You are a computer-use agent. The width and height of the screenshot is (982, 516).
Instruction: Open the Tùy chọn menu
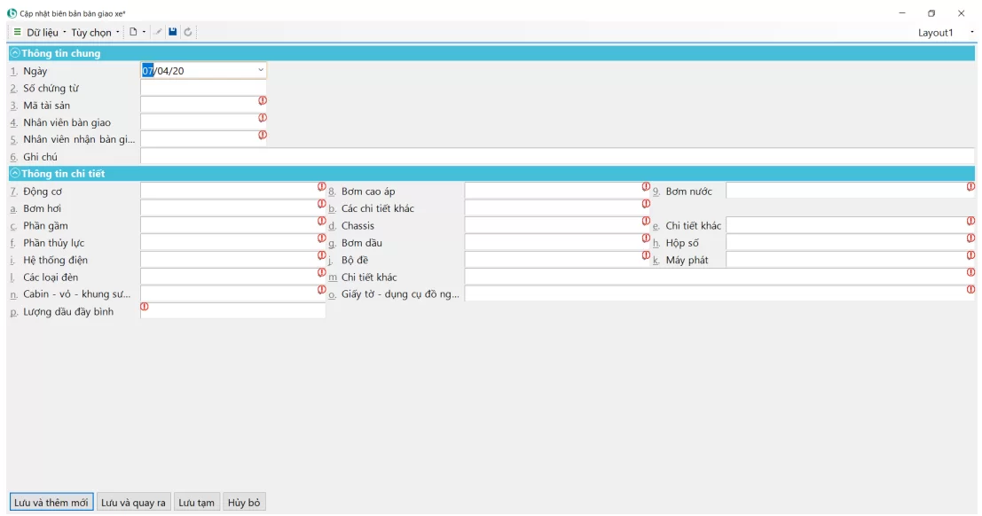click(x=91, y=33)
